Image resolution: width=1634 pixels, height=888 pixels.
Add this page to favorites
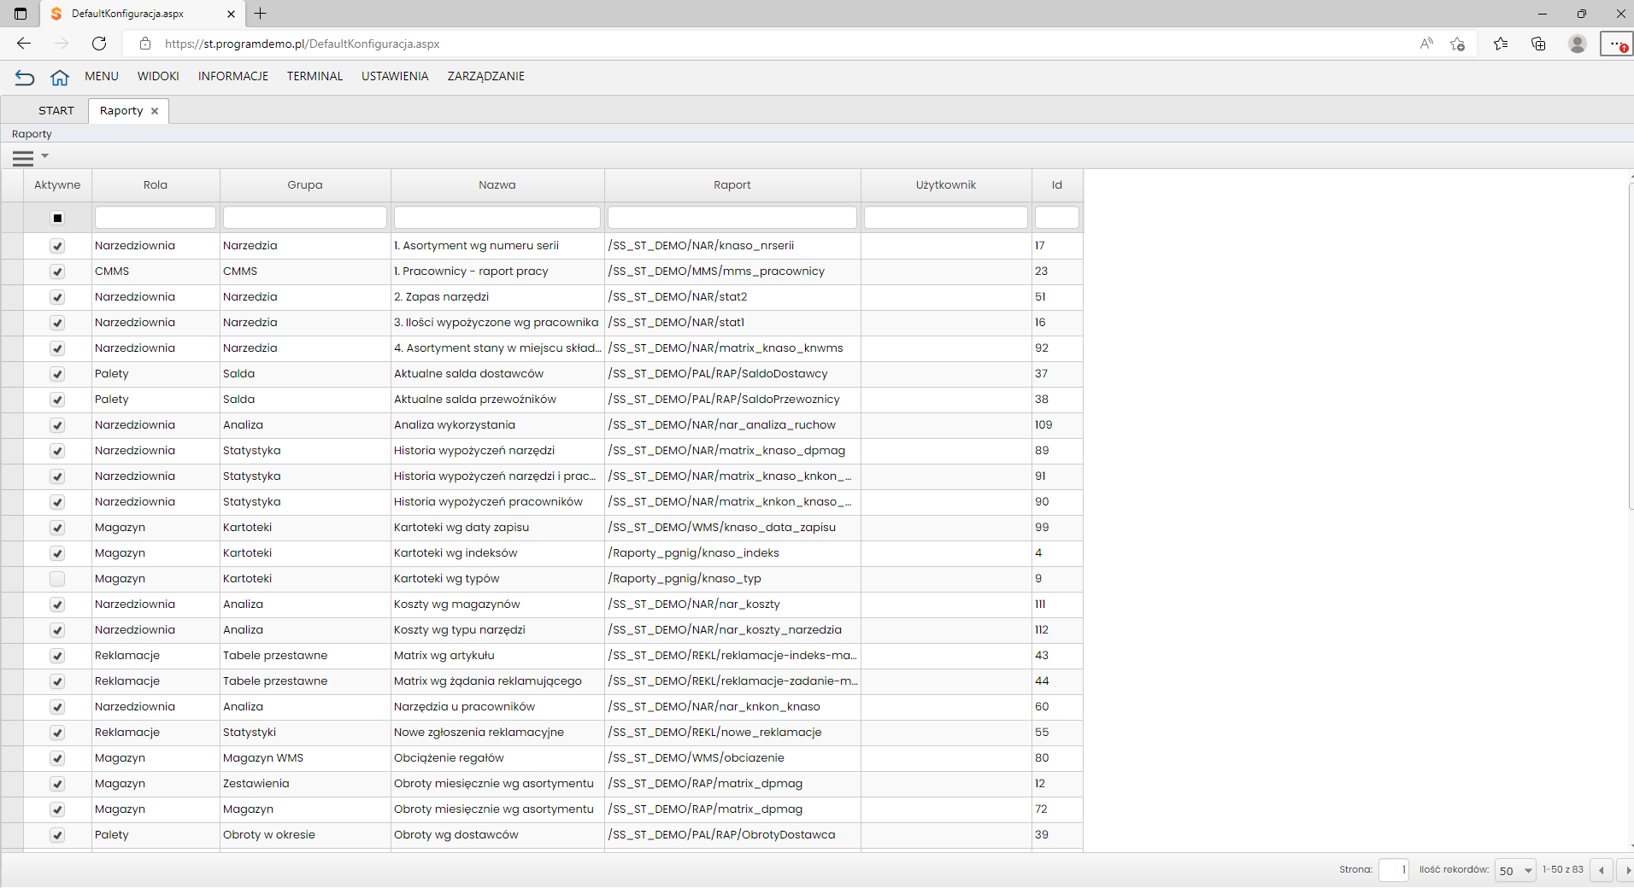(1458, 44)
